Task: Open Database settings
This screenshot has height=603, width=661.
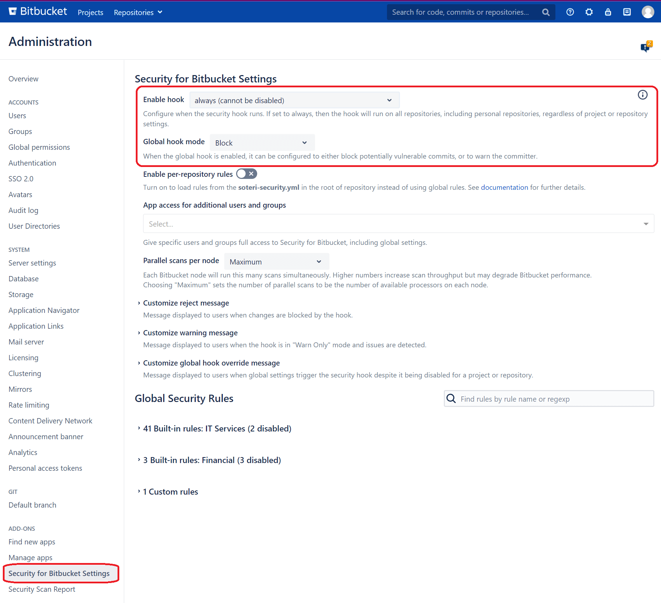Action: [x=24, y=279]
